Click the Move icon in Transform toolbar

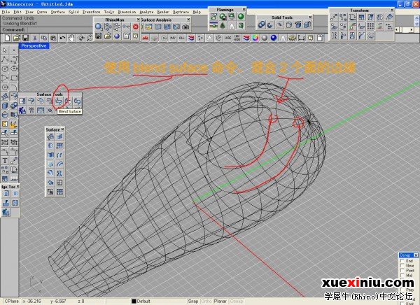pos(334,17)
